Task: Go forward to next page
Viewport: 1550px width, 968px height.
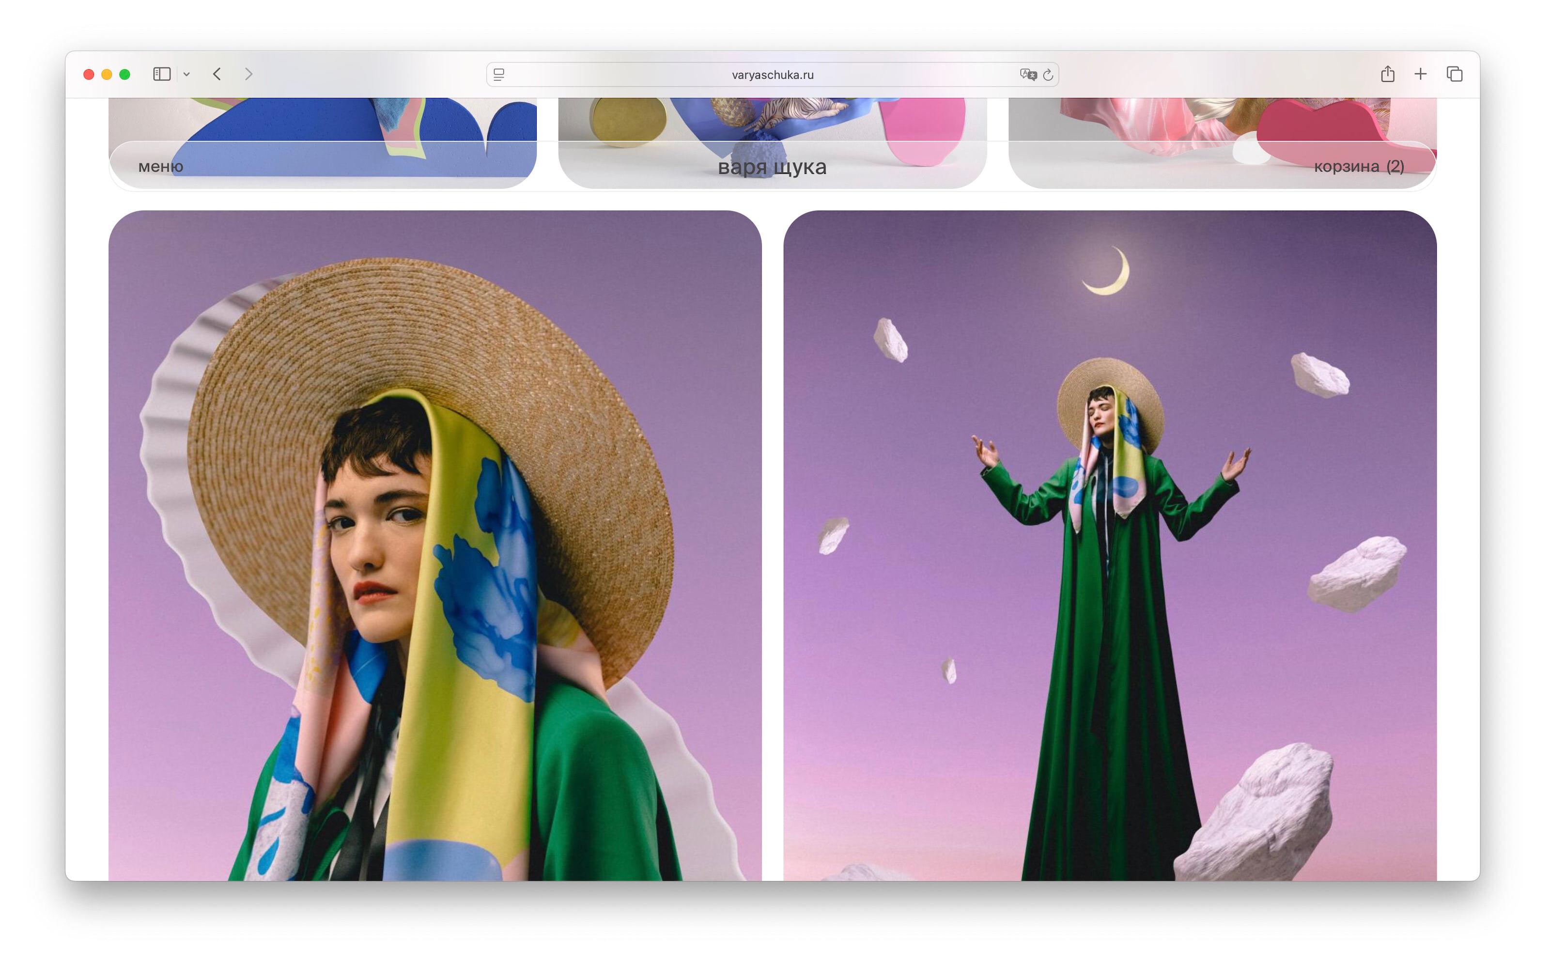Action: pos(249,74)
